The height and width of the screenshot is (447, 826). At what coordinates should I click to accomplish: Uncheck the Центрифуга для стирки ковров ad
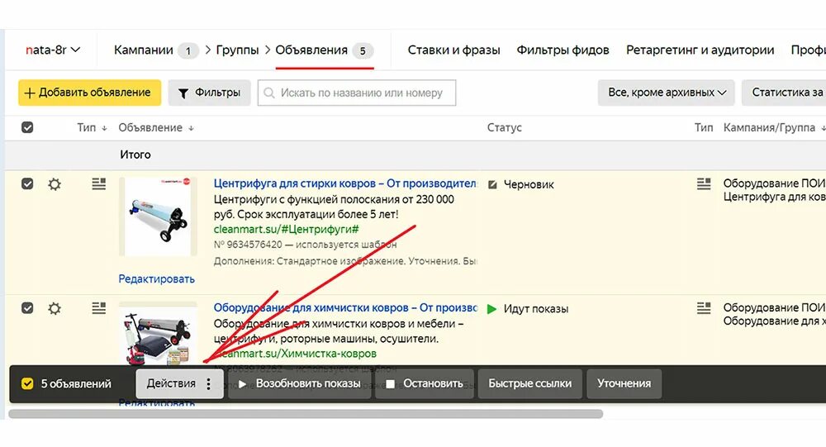[x=27, y=184]
